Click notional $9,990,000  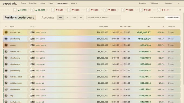click(x=103, y=52)
